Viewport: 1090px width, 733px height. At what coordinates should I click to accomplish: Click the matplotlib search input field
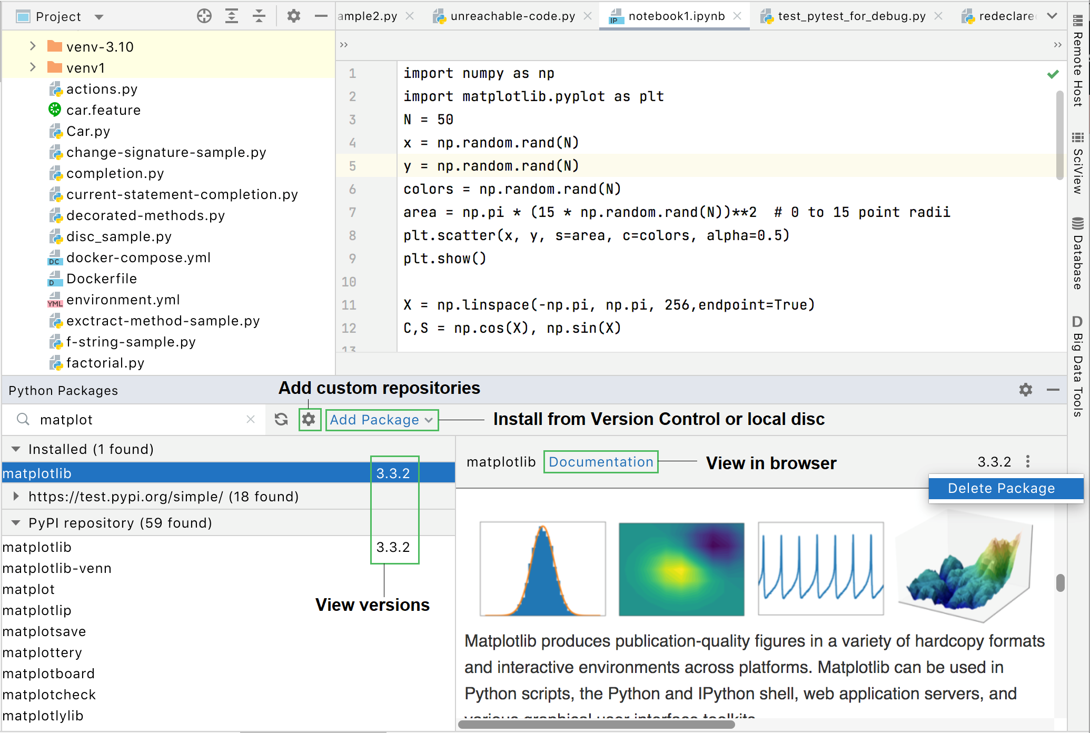click(x=131, y=420)
